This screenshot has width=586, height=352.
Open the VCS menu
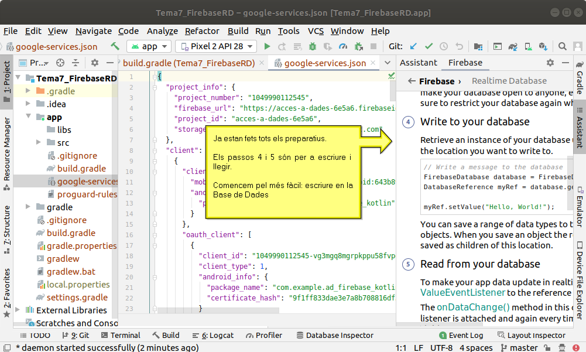click(x=316, y=31)
